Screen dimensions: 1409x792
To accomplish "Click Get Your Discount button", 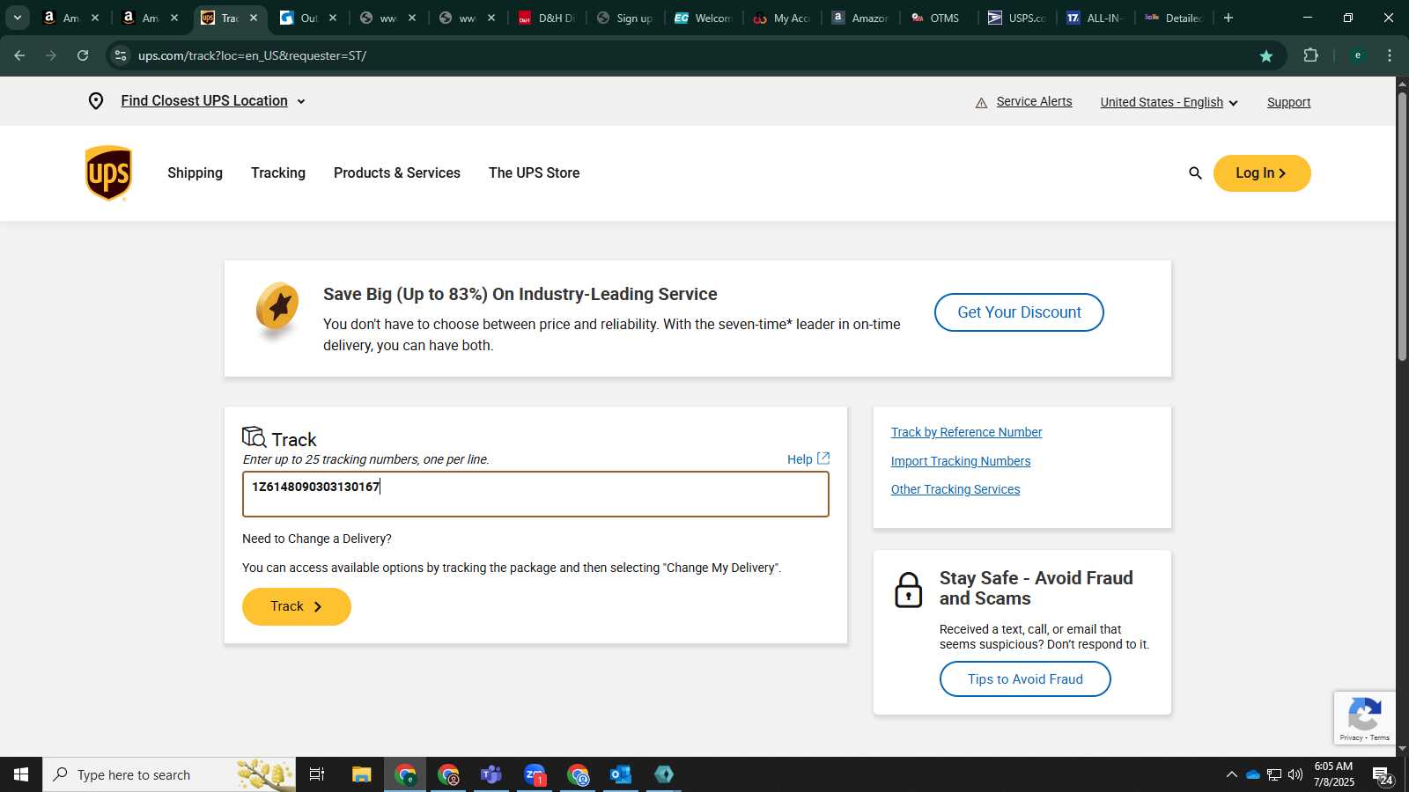I will click(1019, 312).
